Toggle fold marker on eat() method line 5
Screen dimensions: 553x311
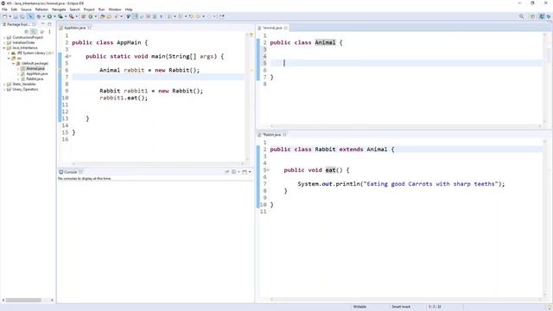(x=269, y=170)
